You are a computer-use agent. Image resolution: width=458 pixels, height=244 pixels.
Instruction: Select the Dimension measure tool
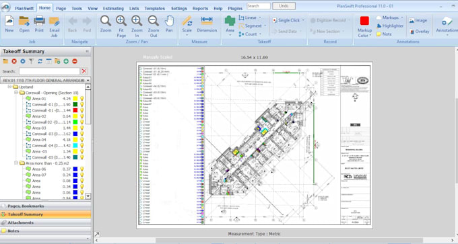click(x=207, y=24)
